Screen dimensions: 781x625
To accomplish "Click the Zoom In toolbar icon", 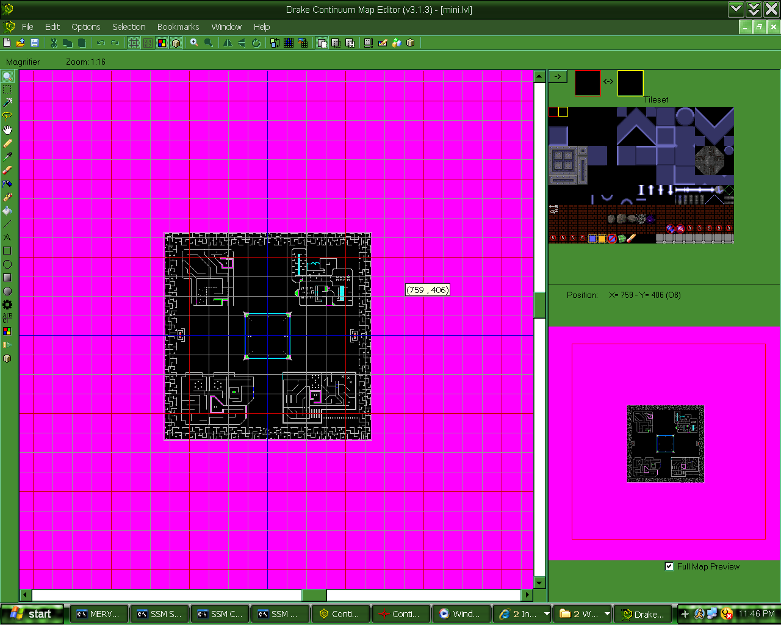I will point(194,43).
